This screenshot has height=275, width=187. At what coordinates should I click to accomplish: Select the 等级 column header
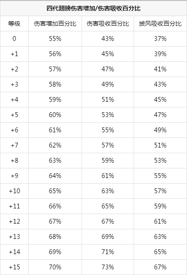(x=14, y=23)
